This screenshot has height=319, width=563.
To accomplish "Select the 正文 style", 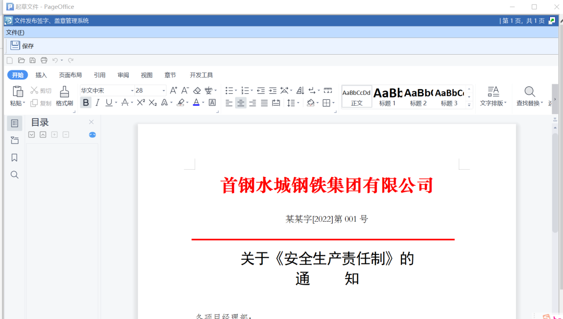I will (357, 96).
